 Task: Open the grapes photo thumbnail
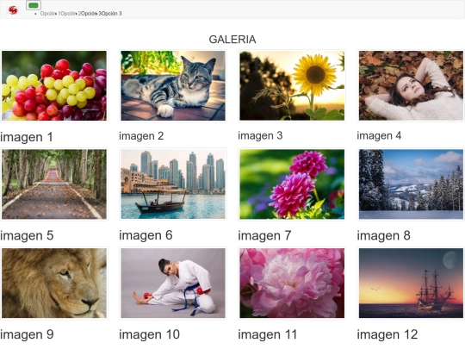(54, 86)
